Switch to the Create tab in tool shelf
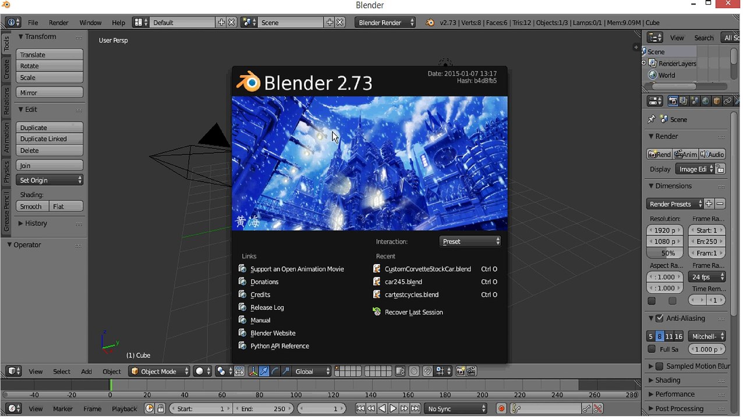The width and height of the screenshot is (743, 419). click(x=6, y=69)
